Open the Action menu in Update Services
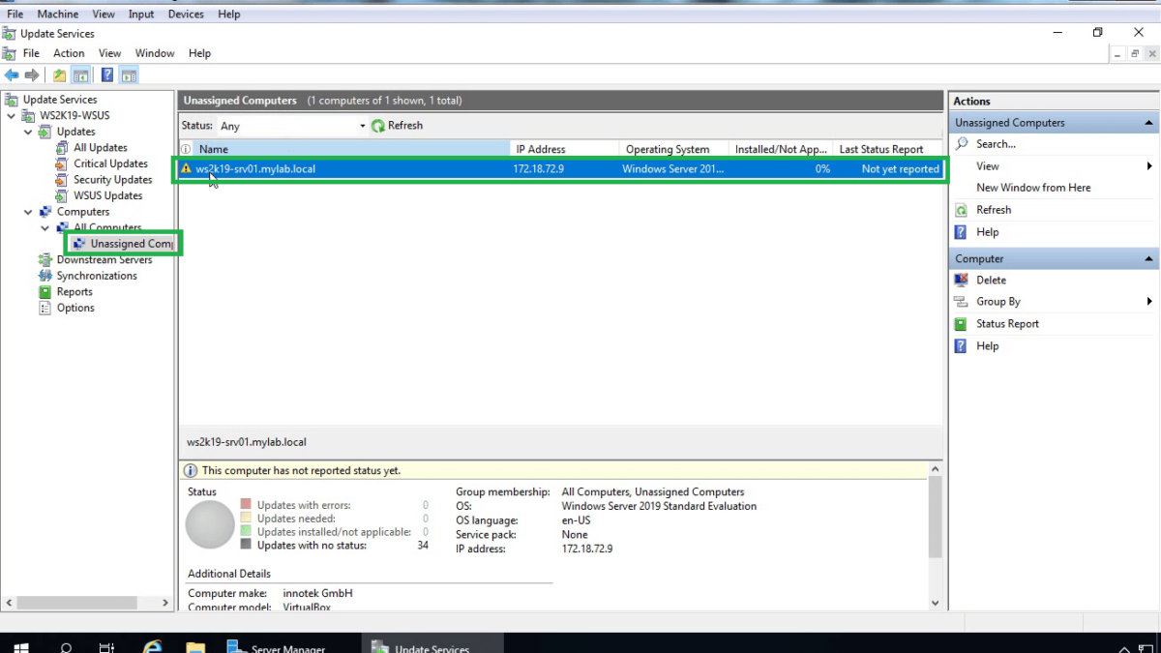Screen dimensions: 1161x653 69,53
